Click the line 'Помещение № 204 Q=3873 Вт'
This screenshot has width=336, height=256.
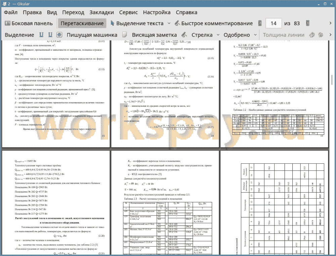(x=31, y=201)
